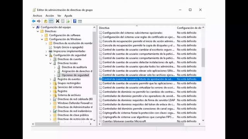Collapse the Configuración de seguridad node
This screenshot has width=248, height=139.
[x=46, y=55]
